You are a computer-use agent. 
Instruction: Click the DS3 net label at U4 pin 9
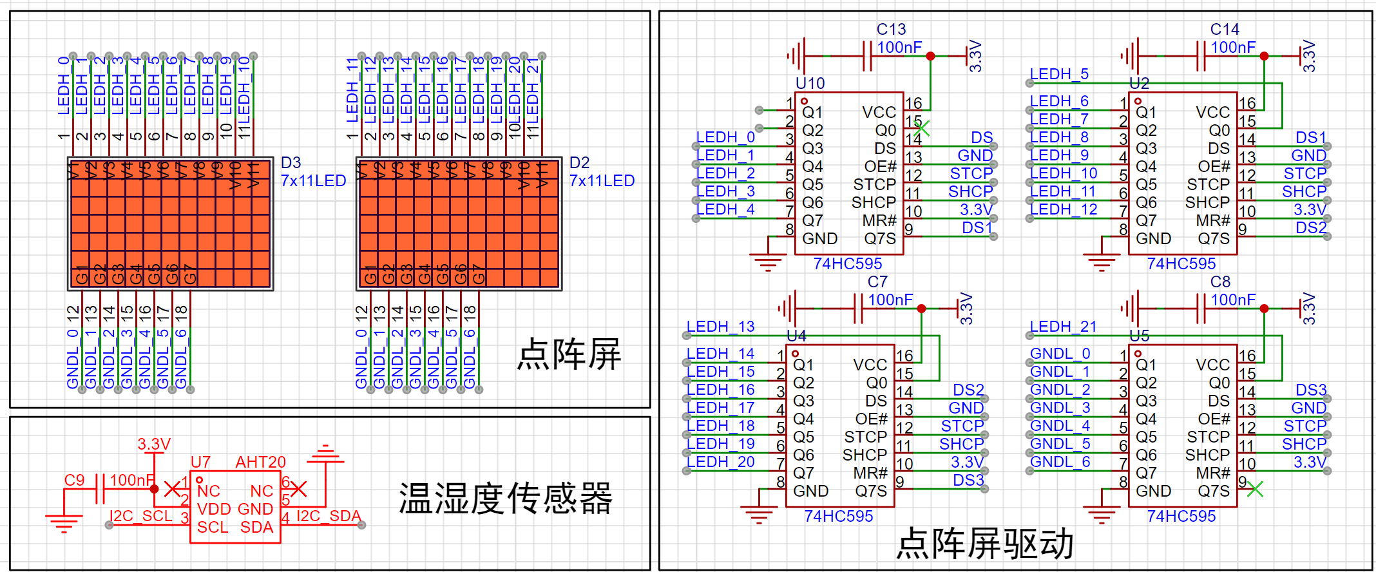pos(968,480)
